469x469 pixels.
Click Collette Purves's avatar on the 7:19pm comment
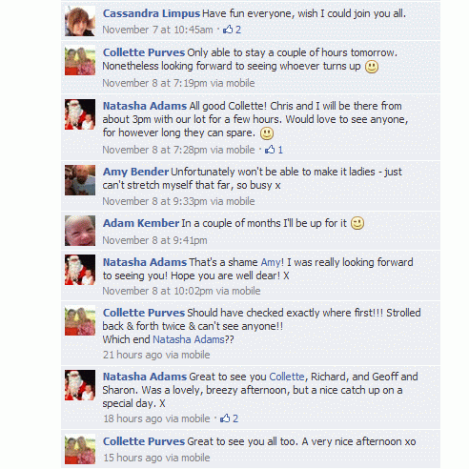click(x=80, y=60)
